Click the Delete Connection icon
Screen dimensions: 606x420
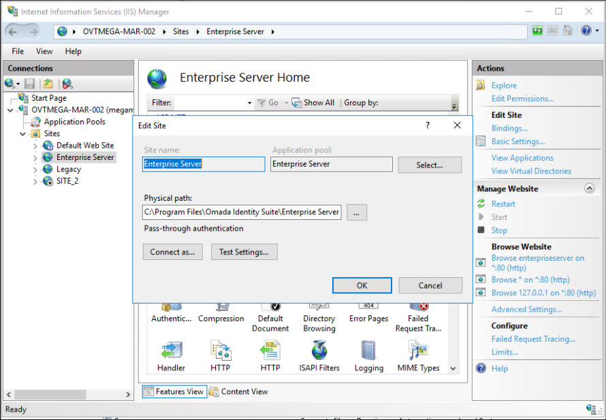(x=67, y=84)
